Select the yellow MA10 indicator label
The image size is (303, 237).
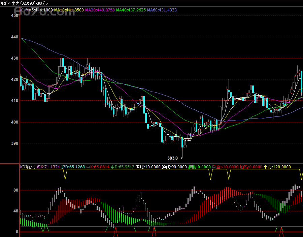tap(69, 10)
